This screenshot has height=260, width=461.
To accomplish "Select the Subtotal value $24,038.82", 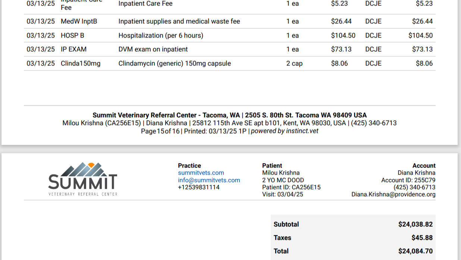I will pyautogui.click(x=415, y=224).
